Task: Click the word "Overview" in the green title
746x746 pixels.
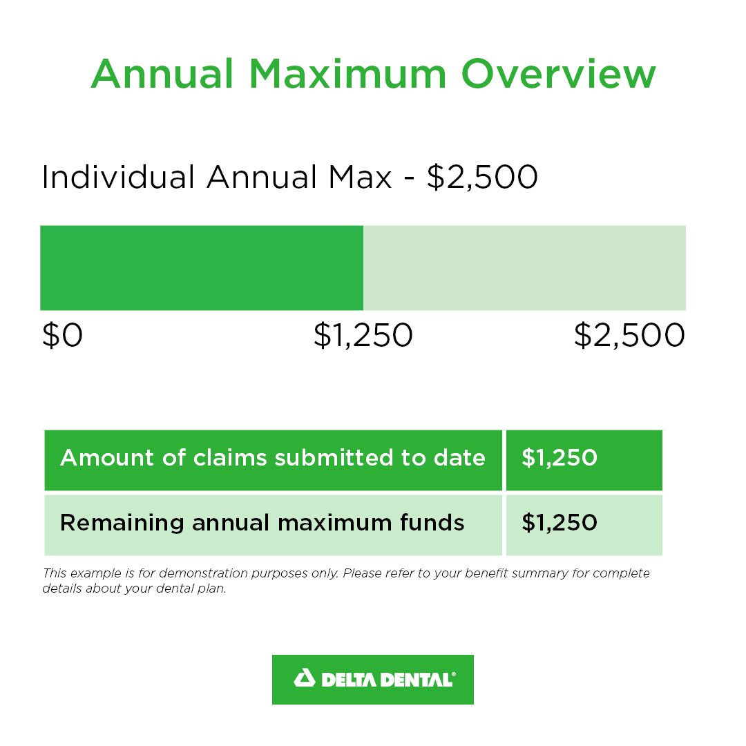Action: (558, 74)
